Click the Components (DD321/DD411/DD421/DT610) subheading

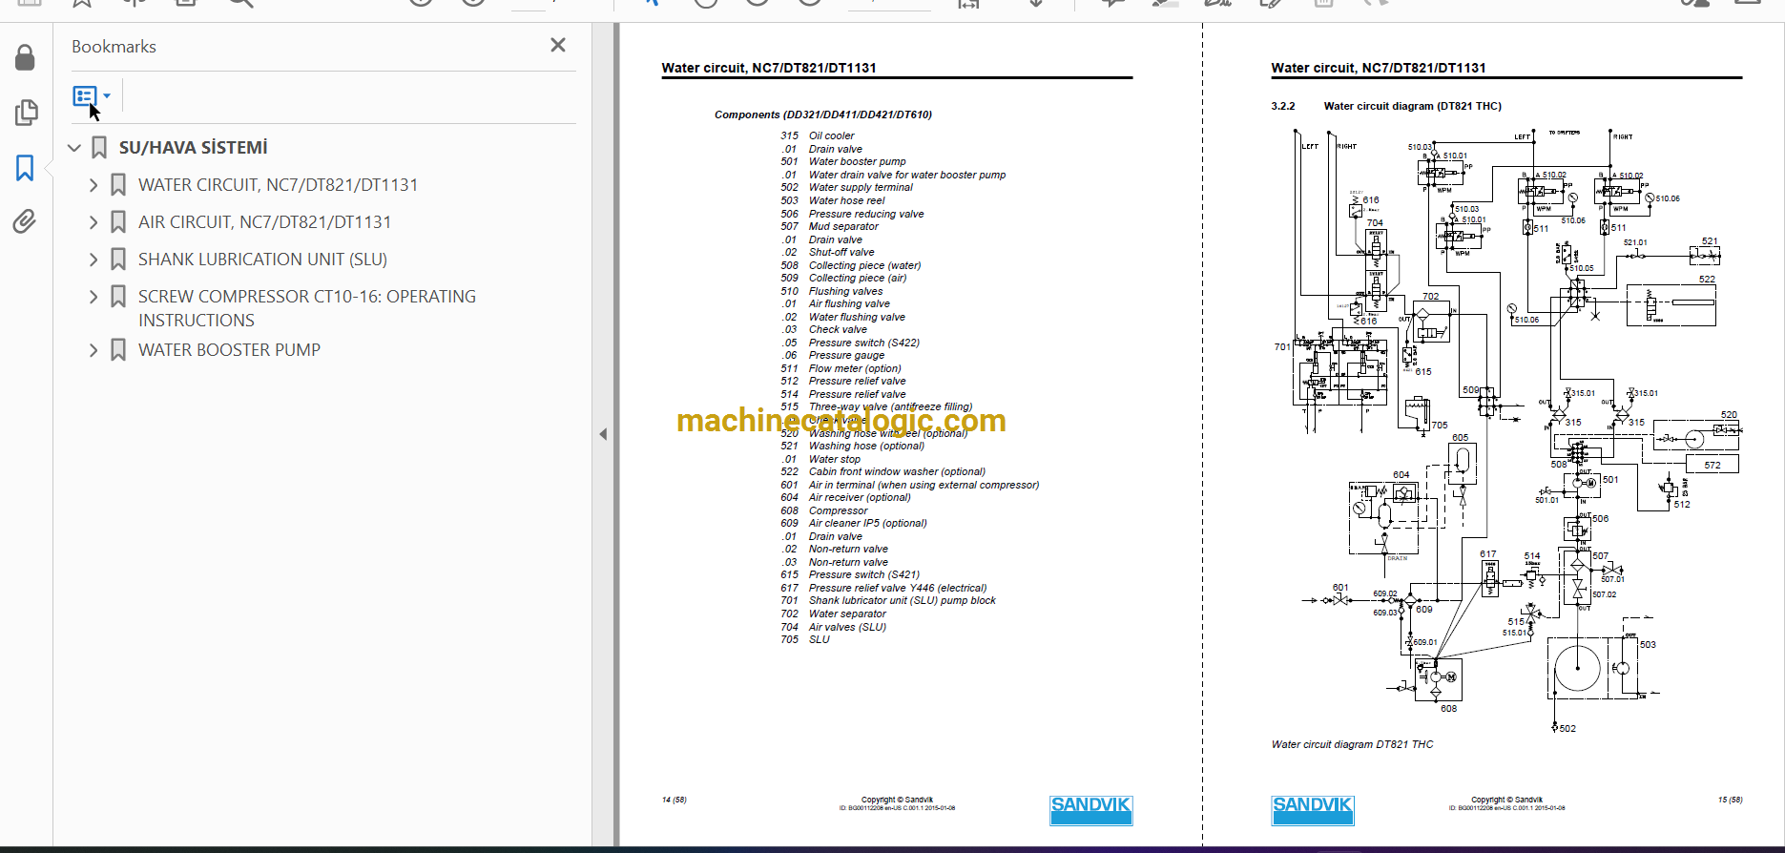coord(823,114)
